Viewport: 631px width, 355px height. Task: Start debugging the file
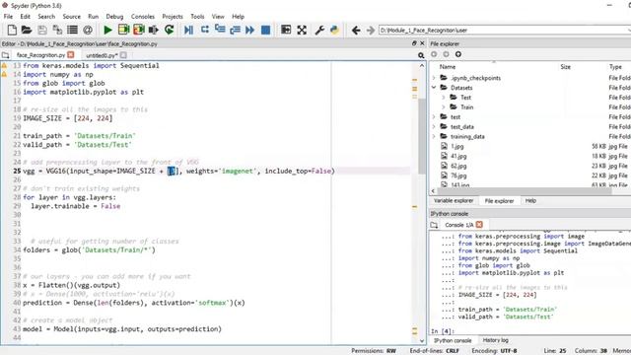pos(188,30)
